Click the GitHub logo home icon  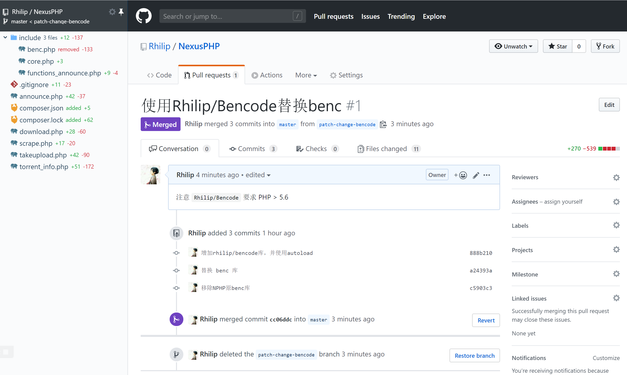click(x=144, y=16)
